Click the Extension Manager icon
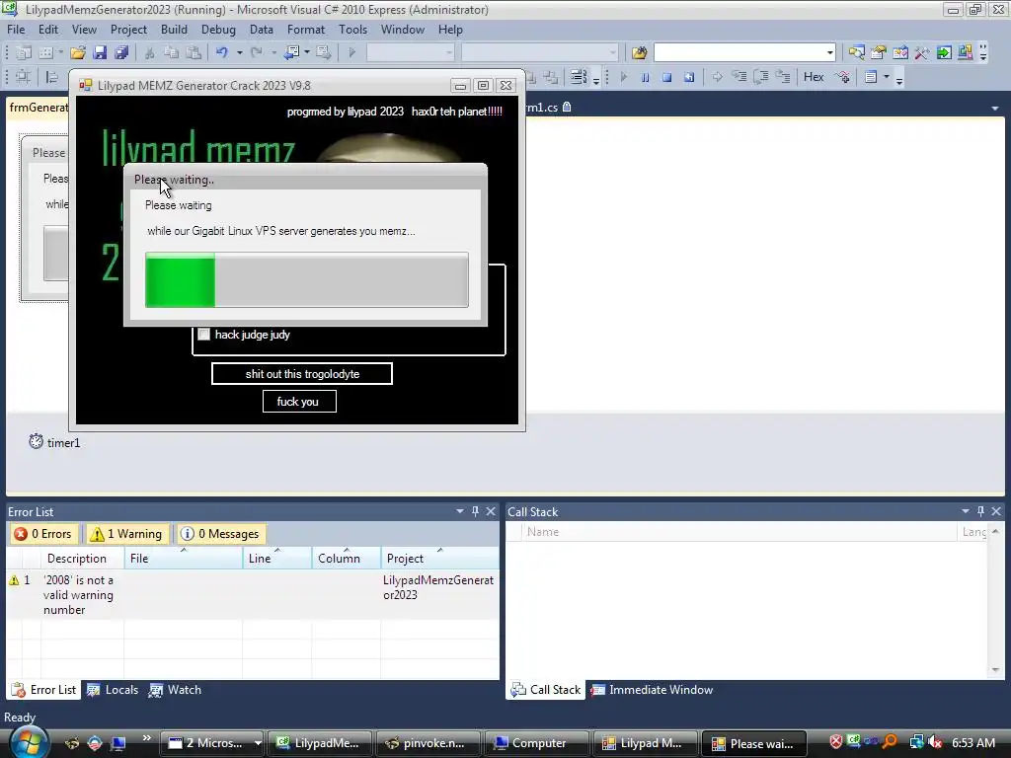 pos(966,52)
